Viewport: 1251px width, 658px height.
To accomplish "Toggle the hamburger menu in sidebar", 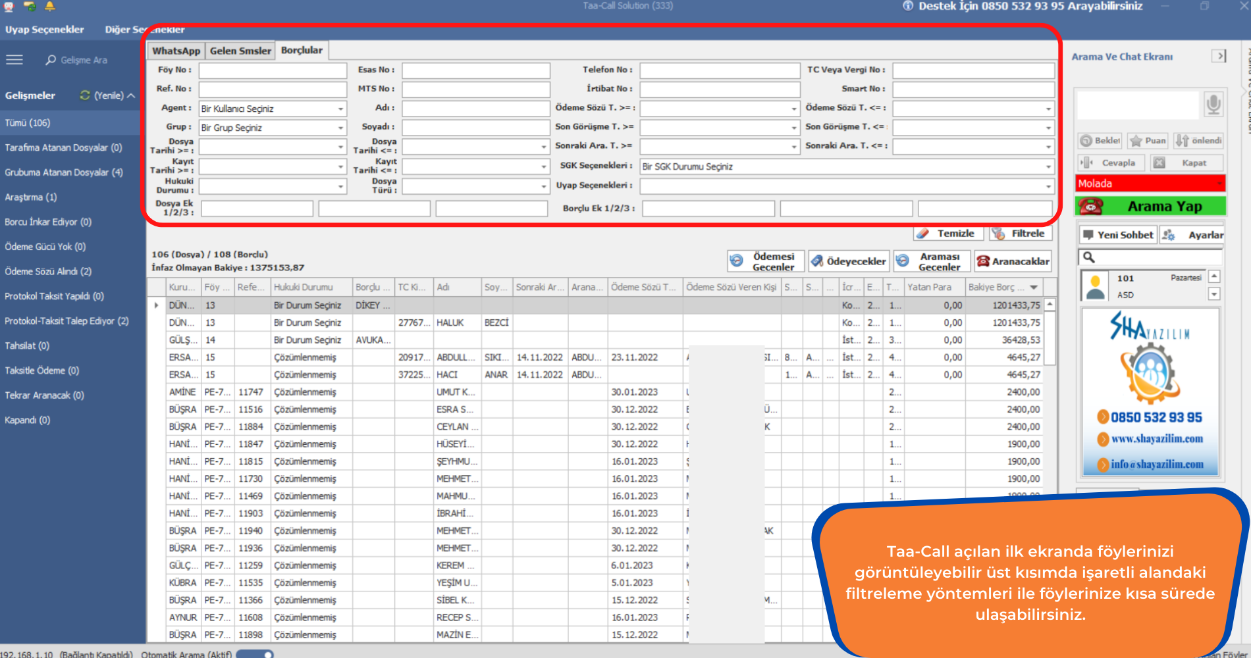I will click(x=14, y=60).
